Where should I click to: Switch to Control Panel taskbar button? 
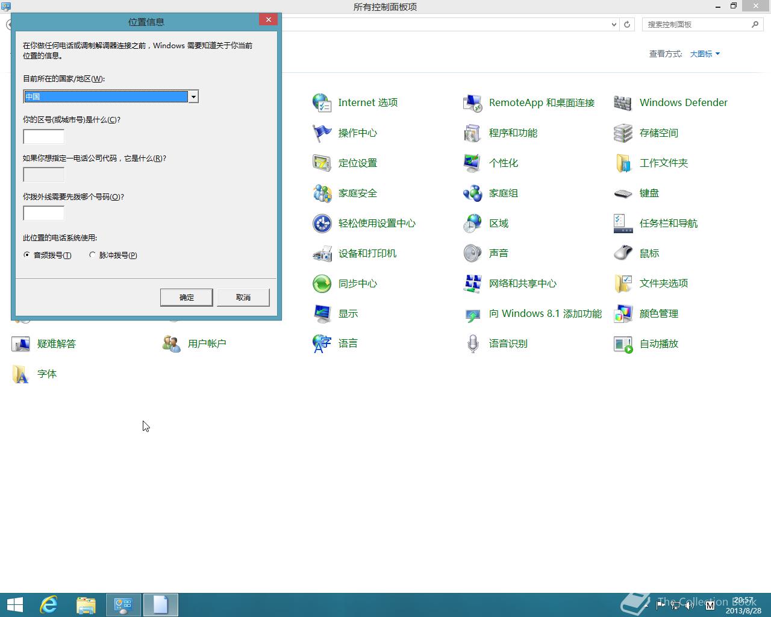coord(123,604)
